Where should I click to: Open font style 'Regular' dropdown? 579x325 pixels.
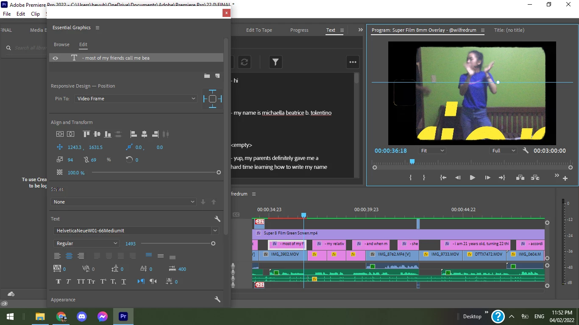point(86,243)
